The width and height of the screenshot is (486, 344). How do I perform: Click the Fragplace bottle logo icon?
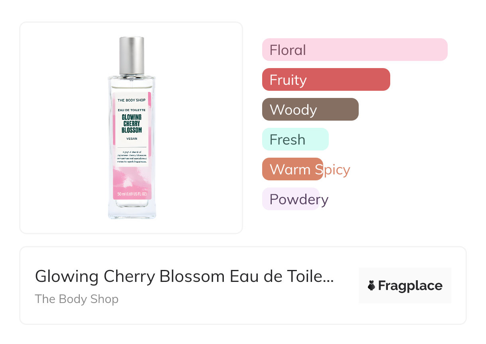point(371,285)
